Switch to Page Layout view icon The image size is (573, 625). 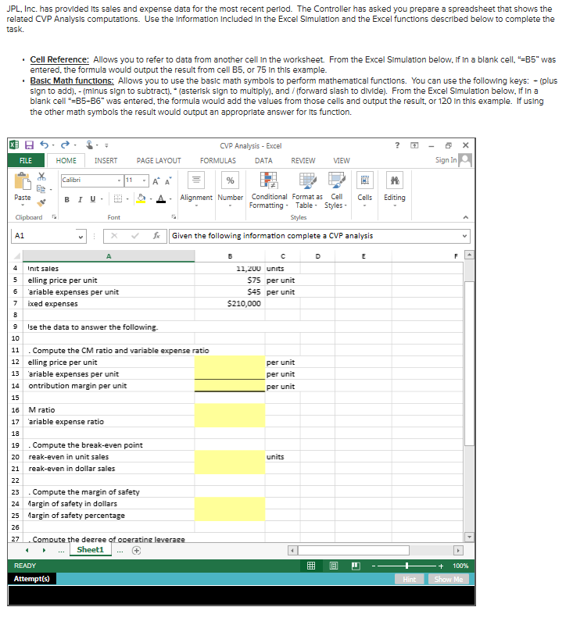[x=334, y=566]
